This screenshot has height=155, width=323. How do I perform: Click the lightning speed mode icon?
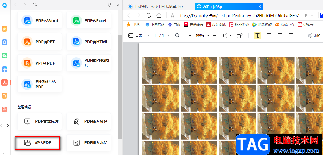pyautogui.click(x=306, y=15)
